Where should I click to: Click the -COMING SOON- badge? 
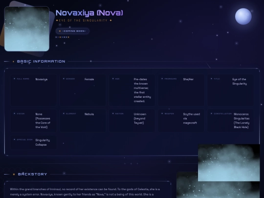click(72, 31)
